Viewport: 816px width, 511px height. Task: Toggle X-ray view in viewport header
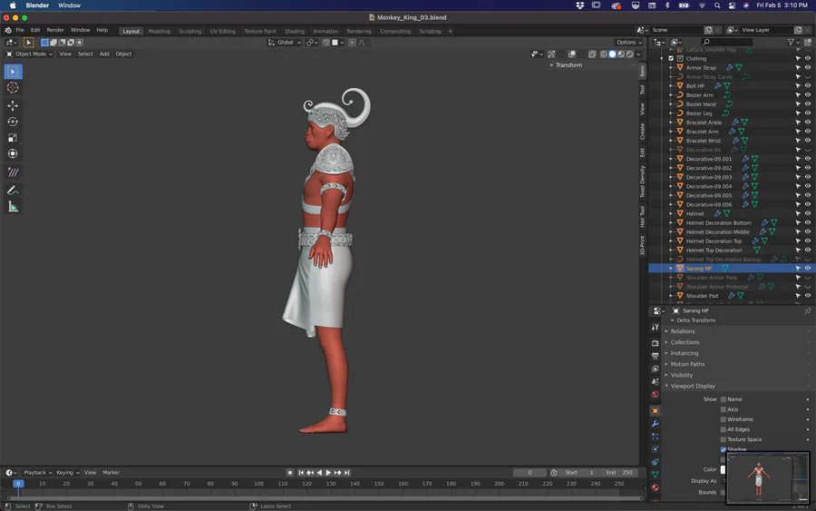point(592,54)
